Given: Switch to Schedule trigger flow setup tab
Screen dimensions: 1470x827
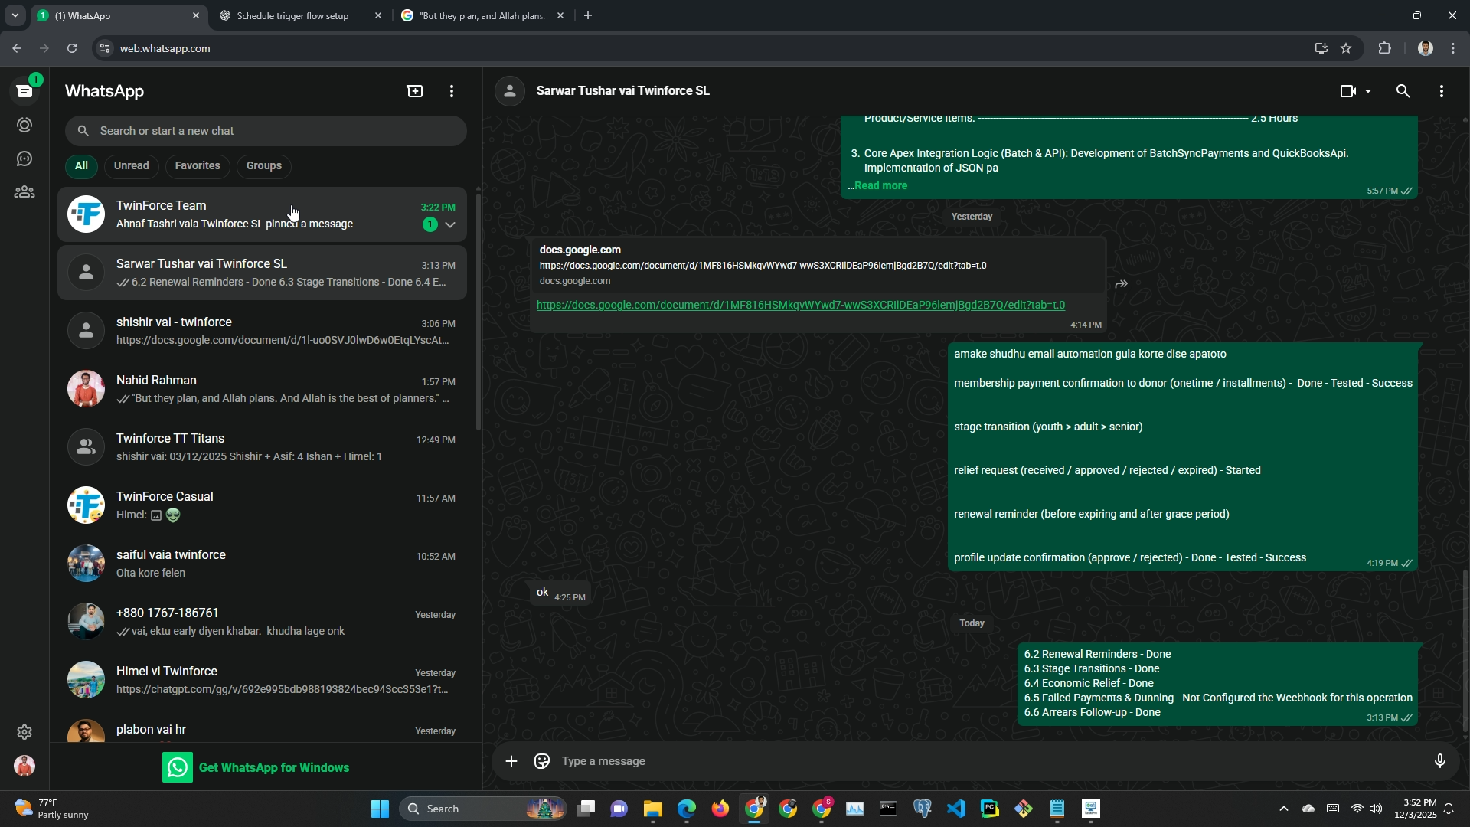Looking at the screenshot, I should pos(292,15).
